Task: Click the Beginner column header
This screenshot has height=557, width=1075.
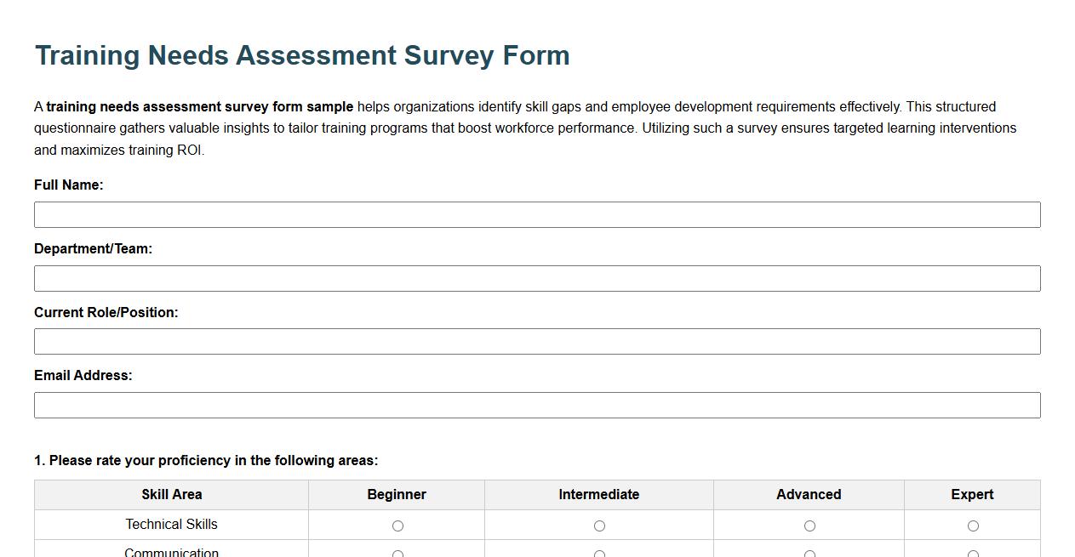Action: pos(397,494)
